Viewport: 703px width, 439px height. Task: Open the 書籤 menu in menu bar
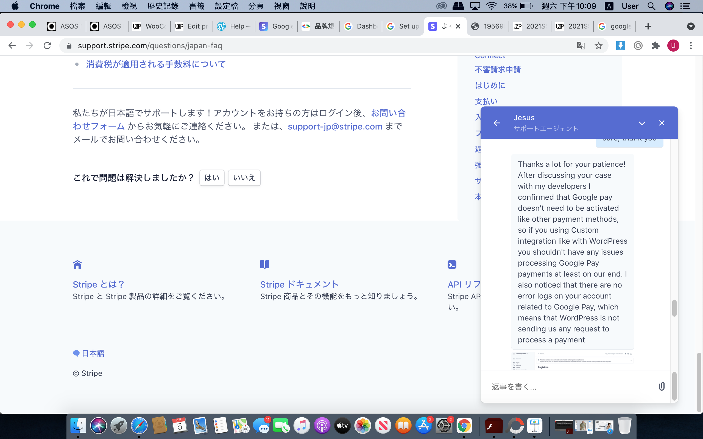(x=197, y=6)
